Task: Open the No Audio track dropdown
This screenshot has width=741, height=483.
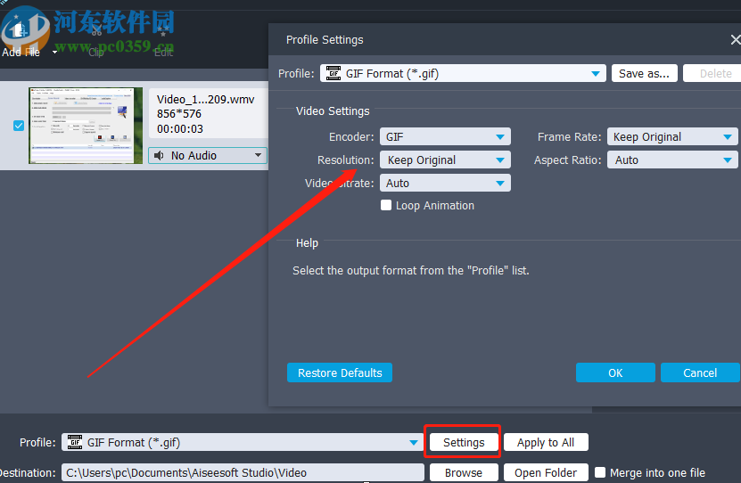Action: 208,155
